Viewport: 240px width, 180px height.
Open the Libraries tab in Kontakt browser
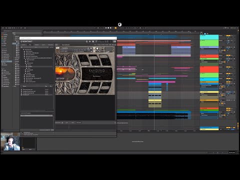(23, 45)
